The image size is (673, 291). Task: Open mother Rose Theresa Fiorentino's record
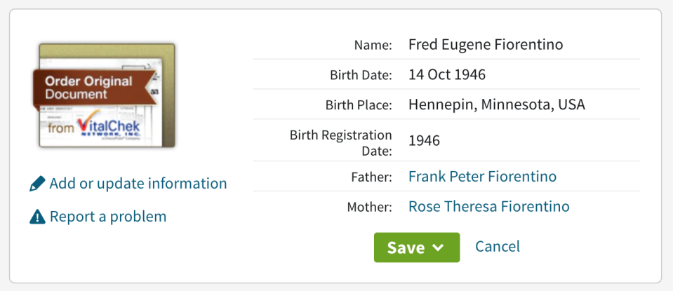[x=489, y=207]
